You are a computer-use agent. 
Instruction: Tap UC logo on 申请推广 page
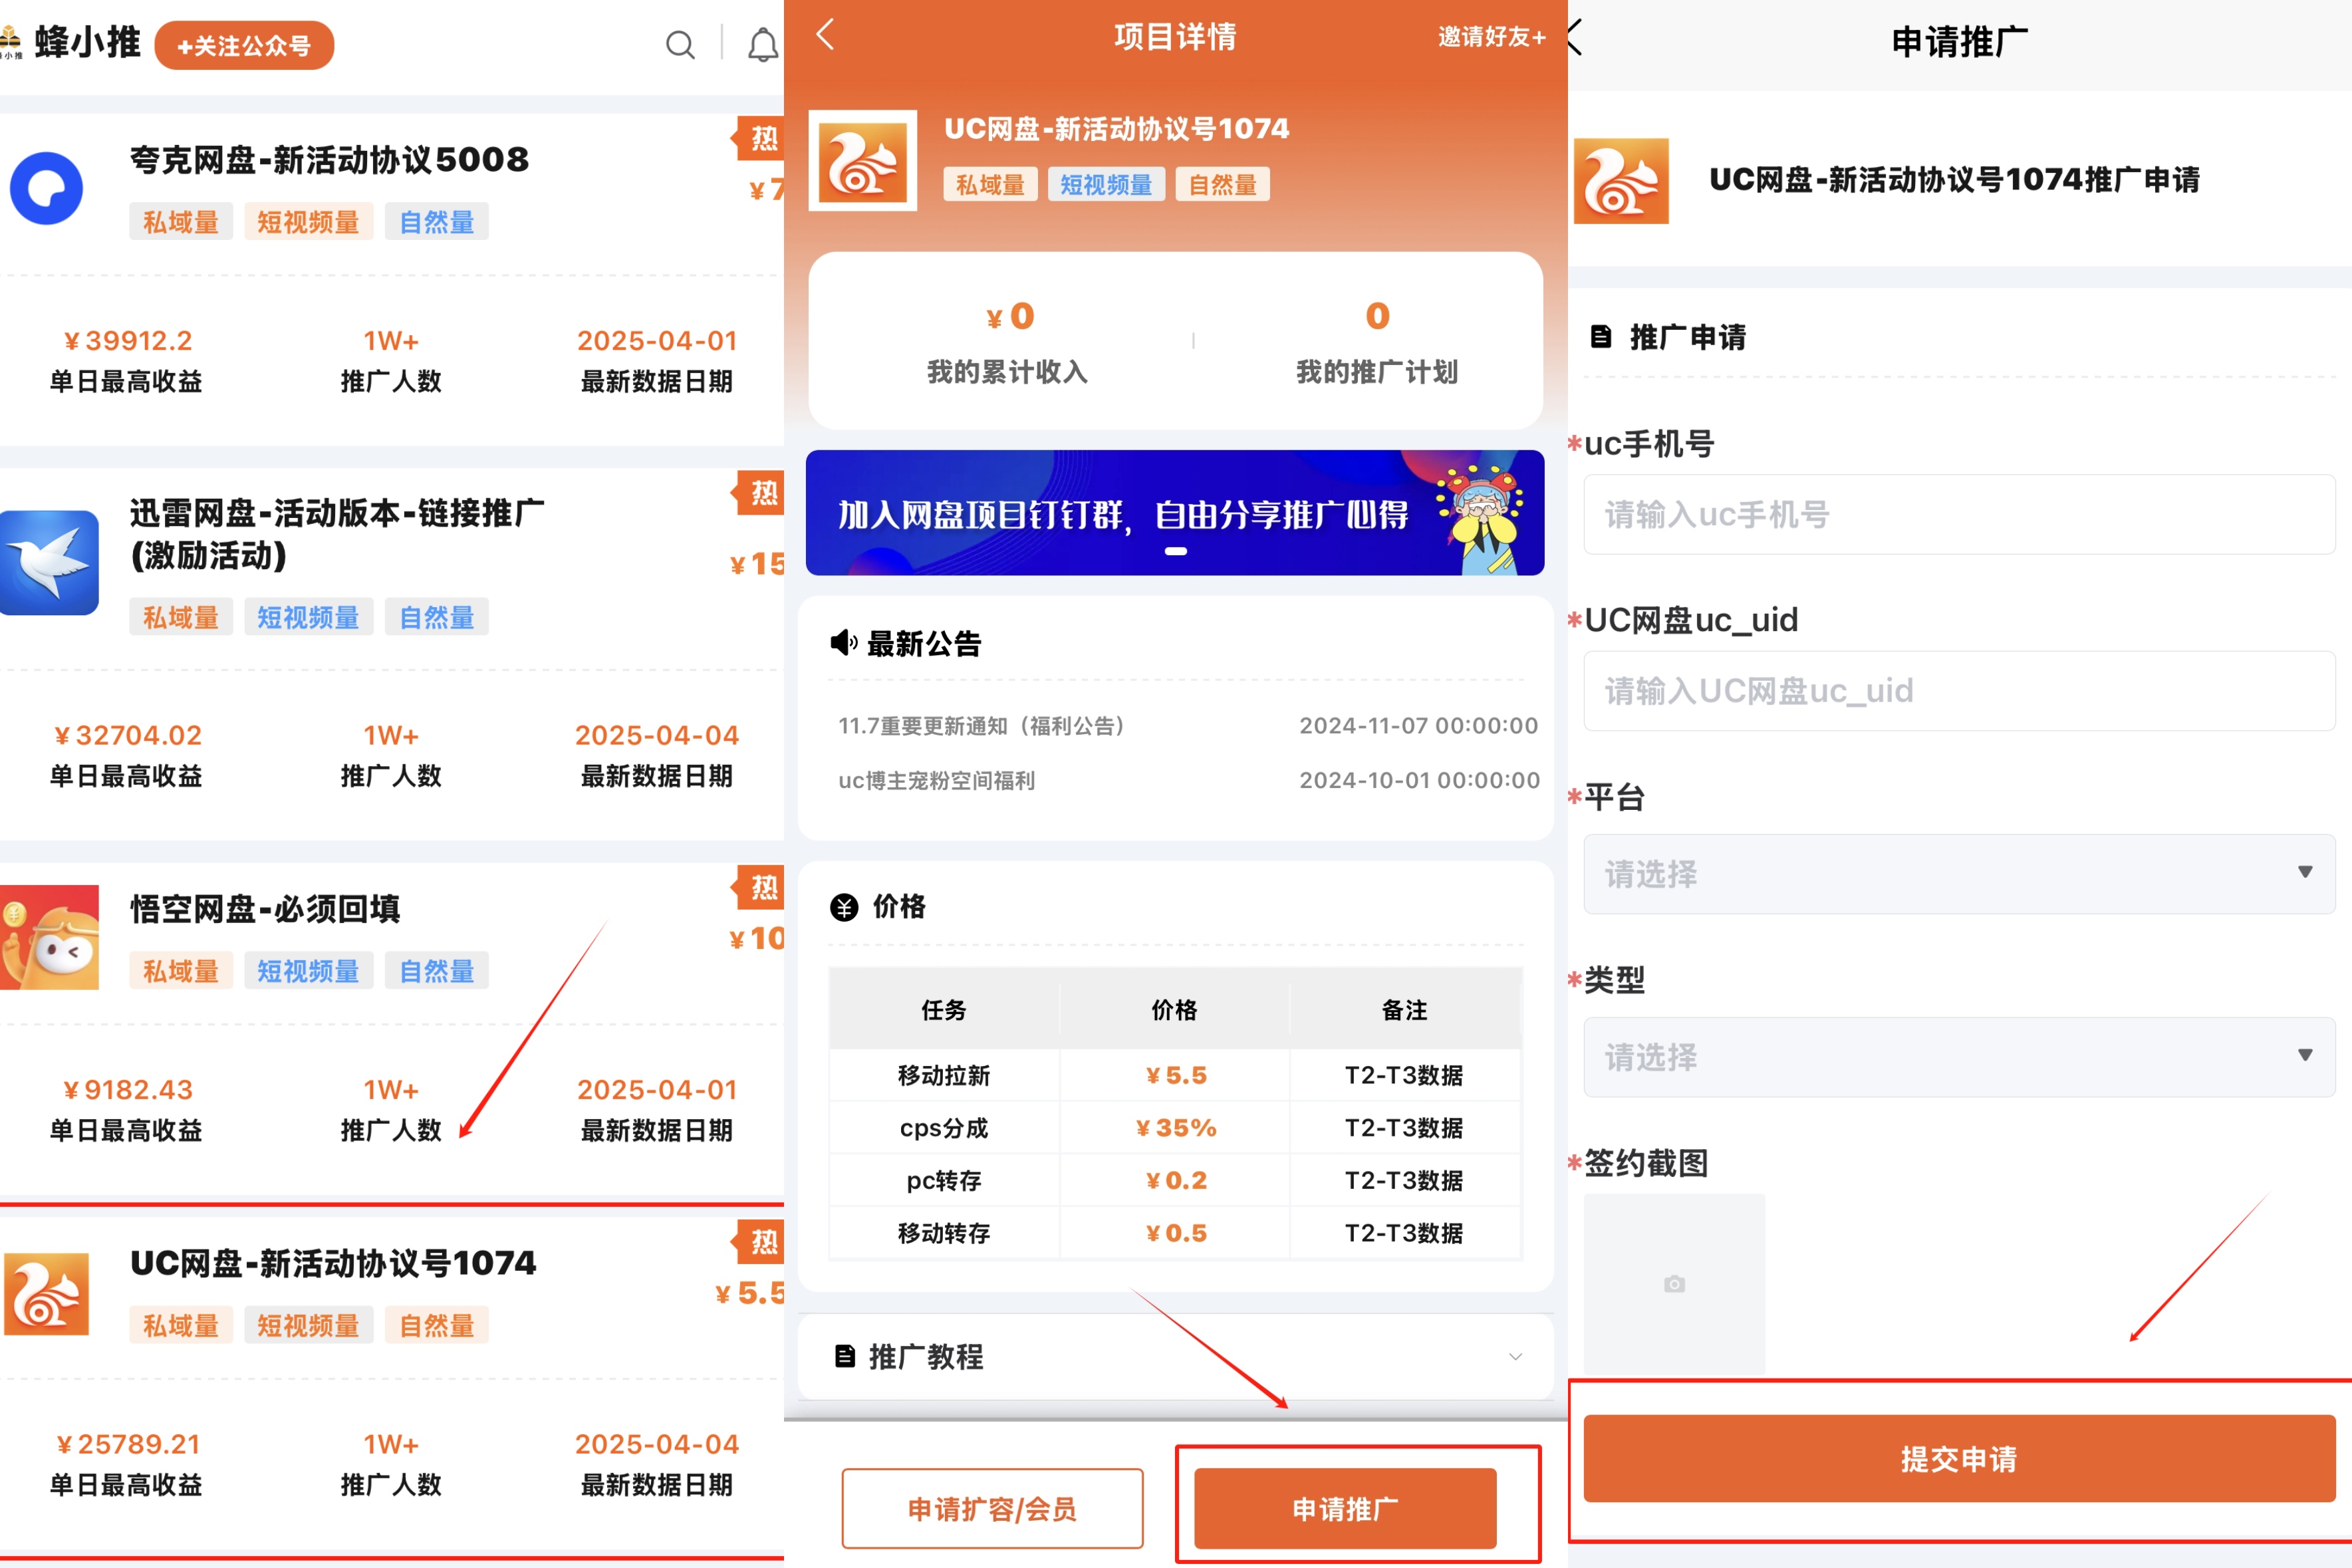[1621, 181]
